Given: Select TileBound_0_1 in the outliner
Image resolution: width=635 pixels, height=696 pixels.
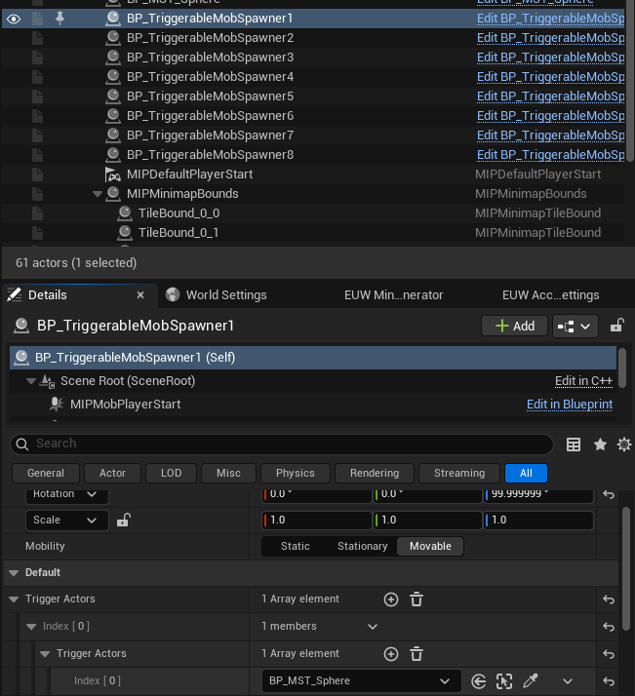Looking at the screenshot, I should coord(179,233).
